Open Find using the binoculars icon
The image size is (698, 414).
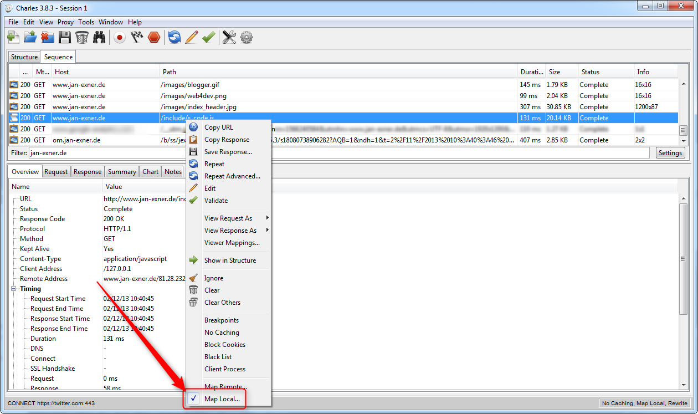pos(99,37)
